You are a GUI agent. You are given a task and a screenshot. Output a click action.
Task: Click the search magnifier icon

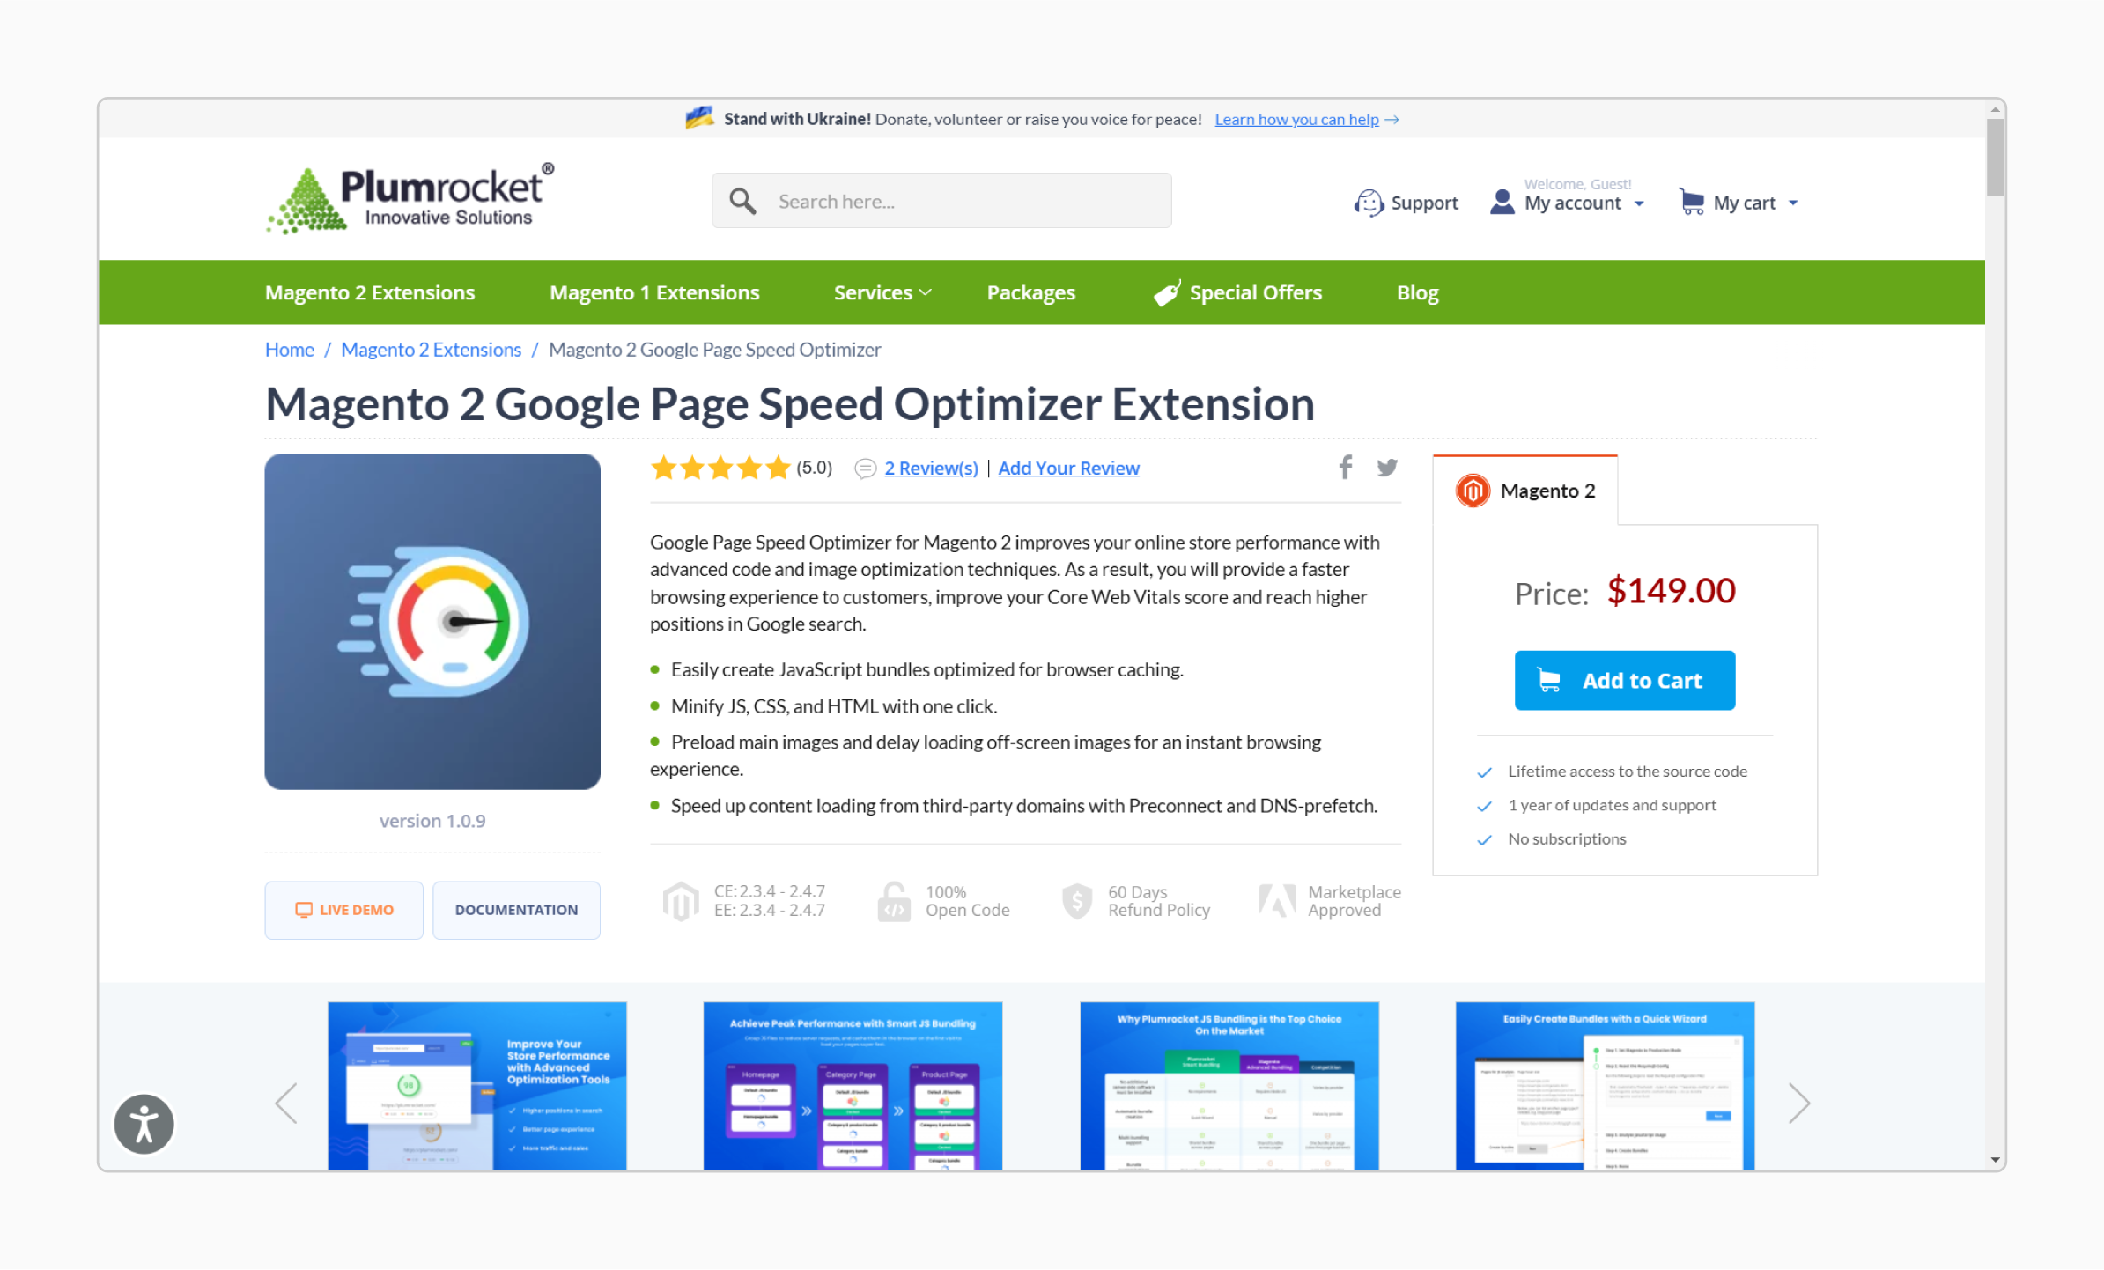tap(742, 203)
